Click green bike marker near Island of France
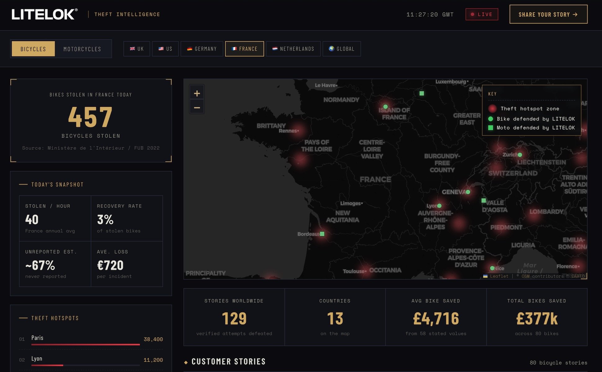 click(x=386, y=107)
